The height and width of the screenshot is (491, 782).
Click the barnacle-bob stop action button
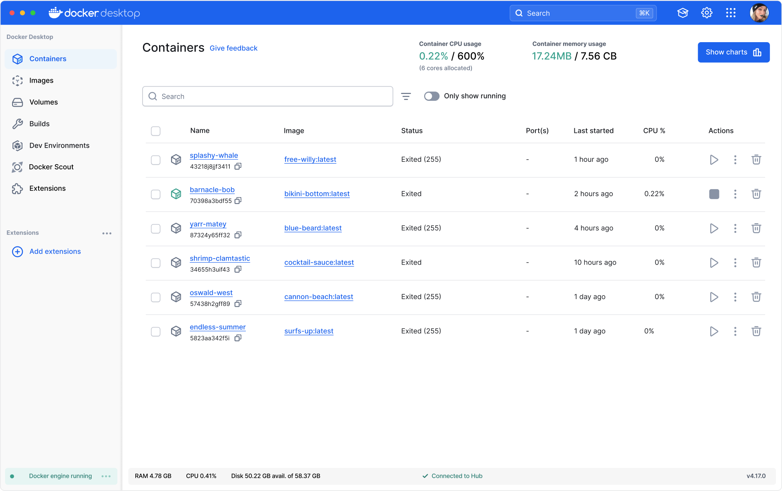714,194
